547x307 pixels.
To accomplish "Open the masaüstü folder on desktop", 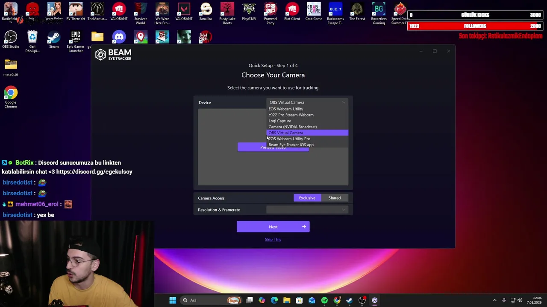I will pyautogui.click(x=11, y=67).
